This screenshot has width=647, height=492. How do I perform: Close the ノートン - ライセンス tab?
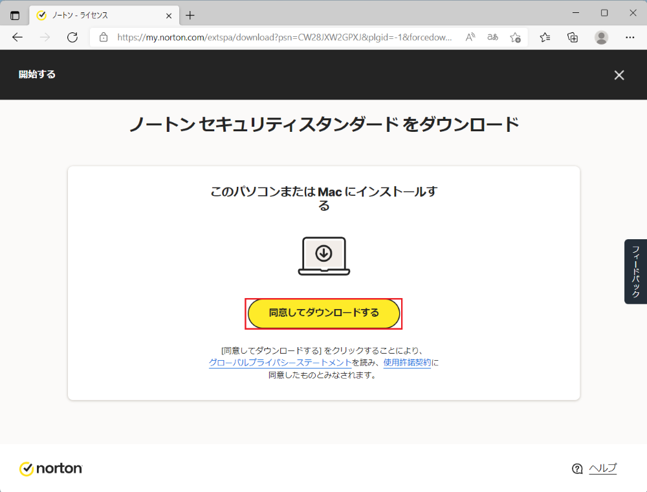[x=169, y=16]
